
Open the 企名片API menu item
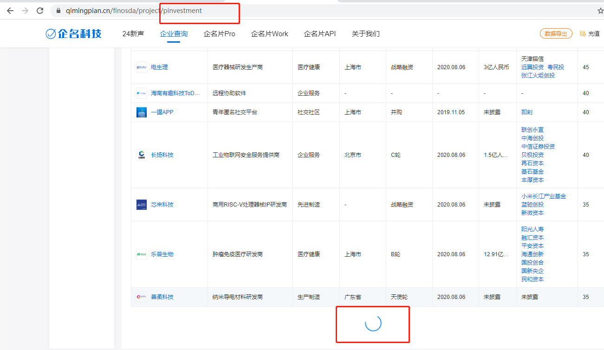[x=319, y=34]
